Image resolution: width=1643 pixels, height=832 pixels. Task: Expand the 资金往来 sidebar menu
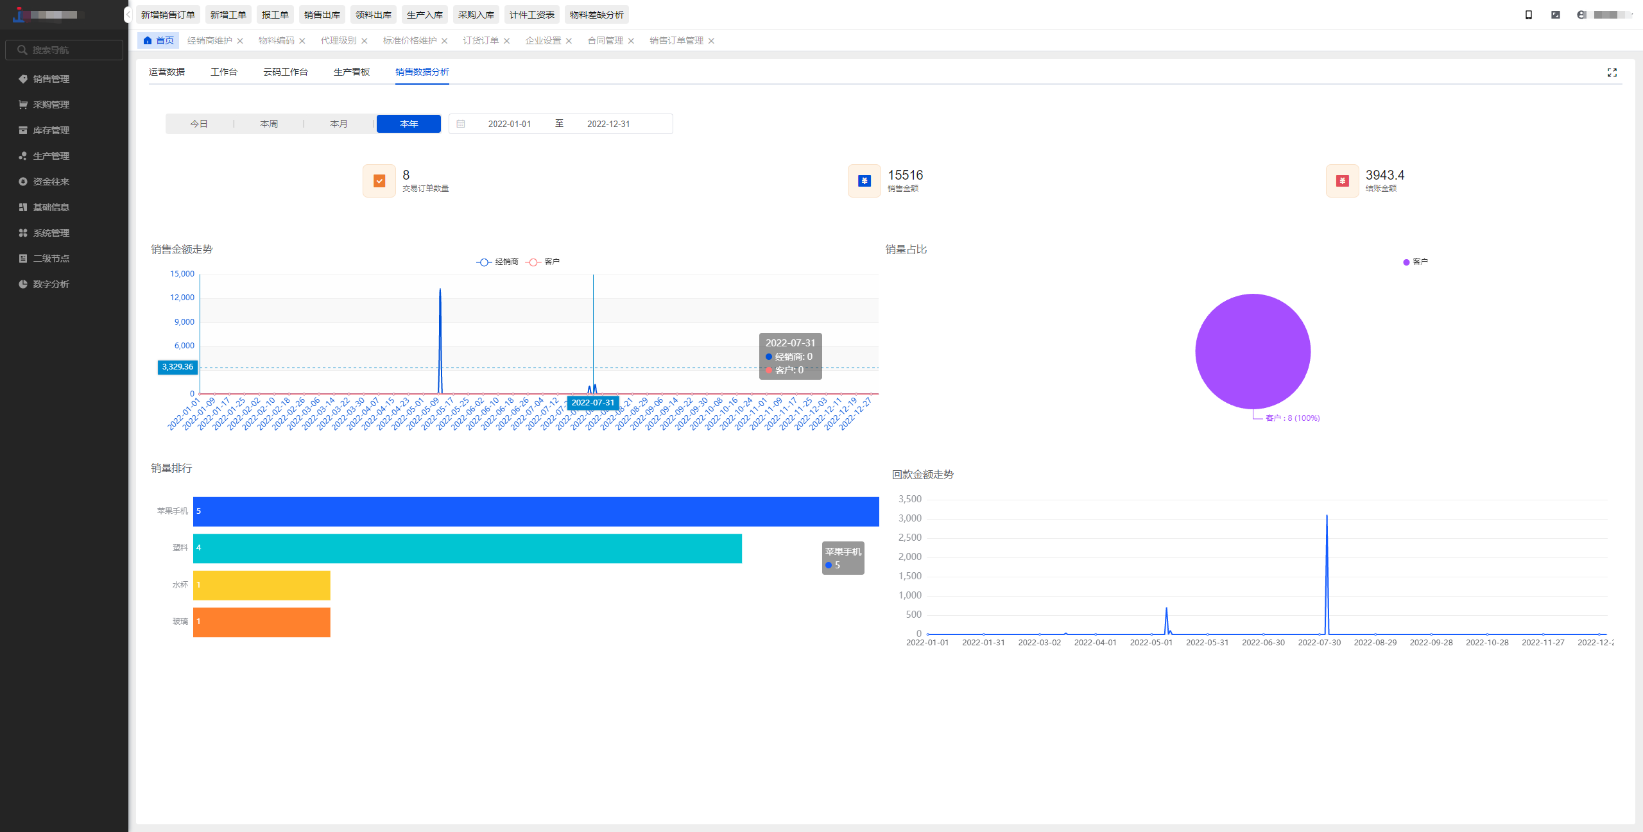click(x=64, y=182)
